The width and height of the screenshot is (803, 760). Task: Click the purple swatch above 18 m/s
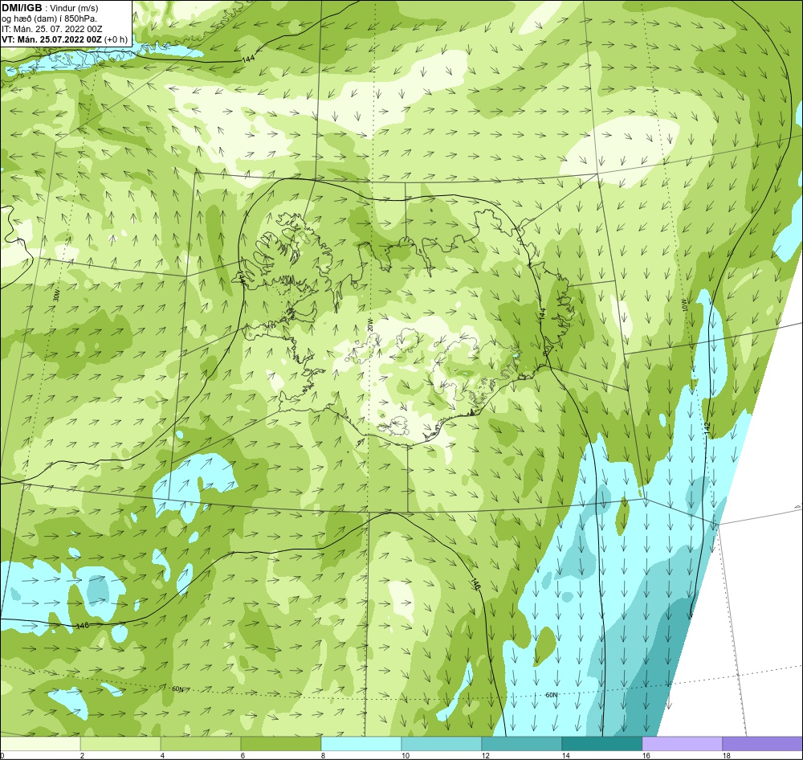(763, 744)
